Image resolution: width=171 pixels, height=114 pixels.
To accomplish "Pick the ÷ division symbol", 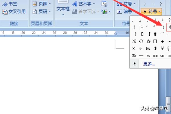I will 141,48.
